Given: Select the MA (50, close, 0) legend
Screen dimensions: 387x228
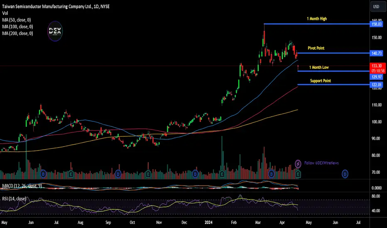Looking at the screenshot, I should point(17,20).
